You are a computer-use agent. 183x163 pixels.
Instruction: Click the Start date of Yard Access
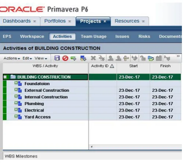coord(129,117)
